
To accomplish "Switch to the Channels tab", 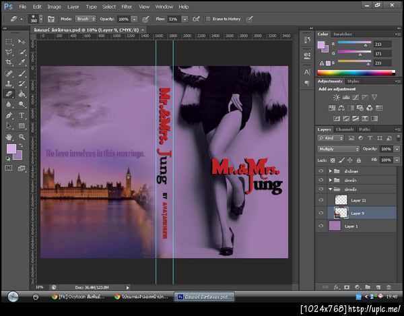I will pyautogui.click(x=345, y=129).
